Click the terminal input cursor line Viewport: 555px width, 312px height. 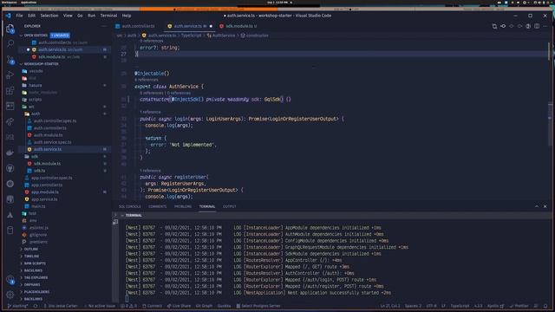tap(127, 299)
